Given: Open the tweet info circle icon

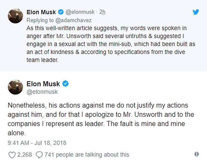Looking at the screenshot, I should [x=197, y=154].
